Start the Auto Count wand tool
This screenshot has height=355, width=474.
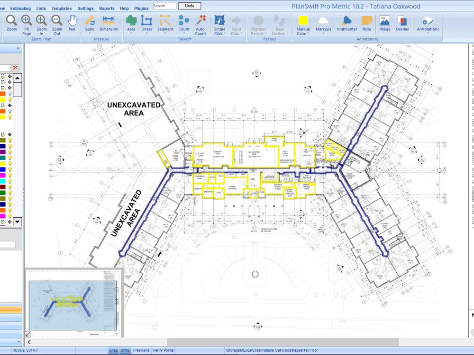tap(201, 25)
